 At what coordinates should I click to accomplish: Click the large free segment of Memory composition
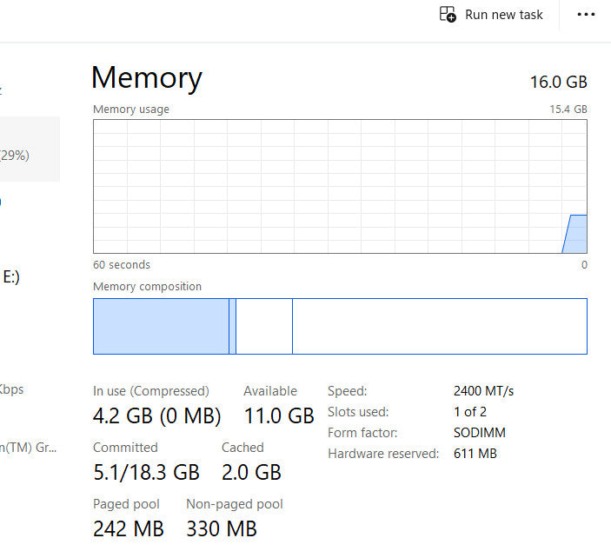click(x=439, y=326)
